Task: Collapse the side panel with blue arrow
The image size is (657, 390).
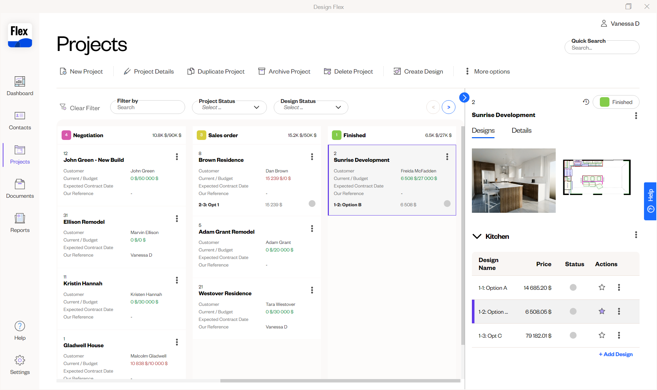Action: 464,97
